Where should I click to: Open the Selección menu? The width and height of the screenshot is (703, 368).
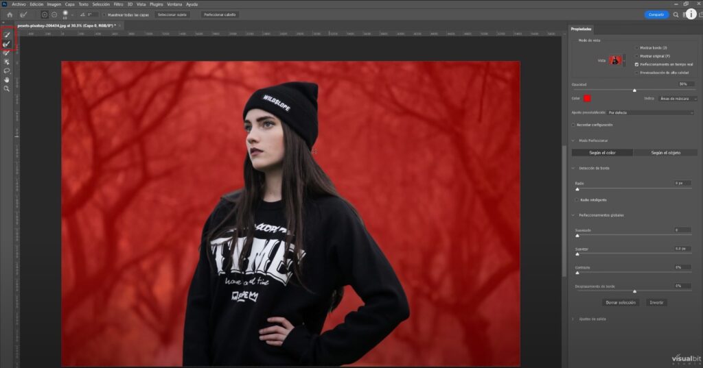pyautogui.click(x=101, y=4)
